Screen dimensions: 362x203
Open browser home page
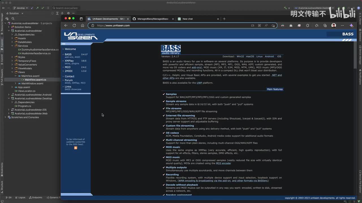82,25
